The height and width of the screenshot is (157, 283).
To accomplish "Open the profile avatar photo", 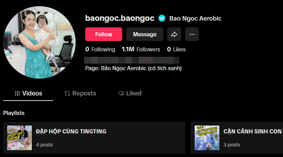I will pos(40,42).
